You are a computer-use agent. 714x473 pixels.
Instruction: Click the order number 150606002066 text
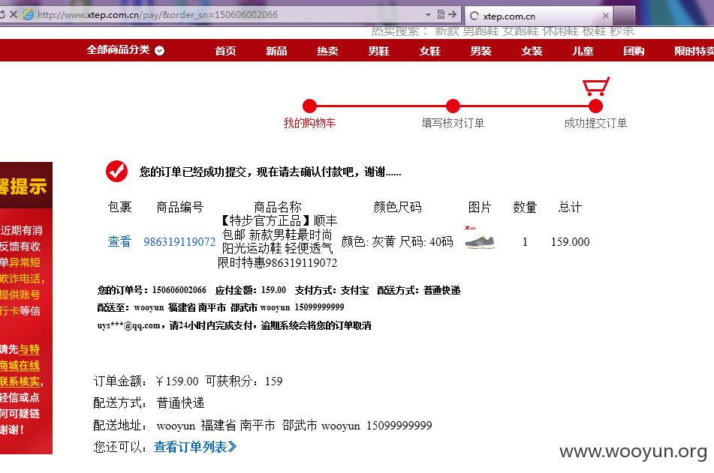click(x=179, y=290)
